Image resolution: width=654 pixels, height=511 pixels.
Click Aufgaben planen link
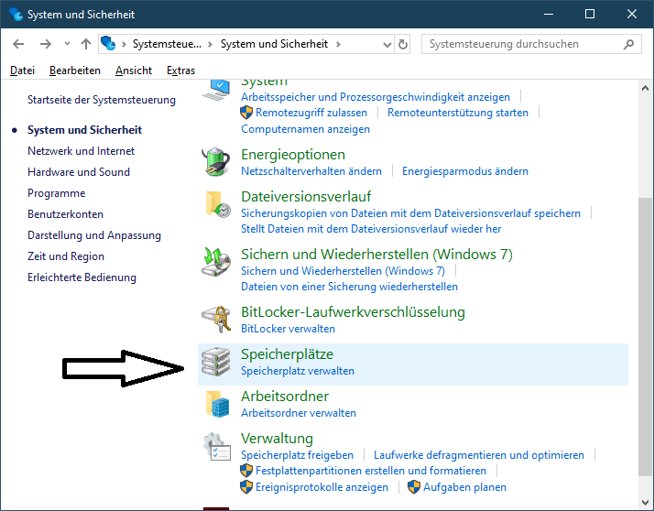tap(464, 487)
